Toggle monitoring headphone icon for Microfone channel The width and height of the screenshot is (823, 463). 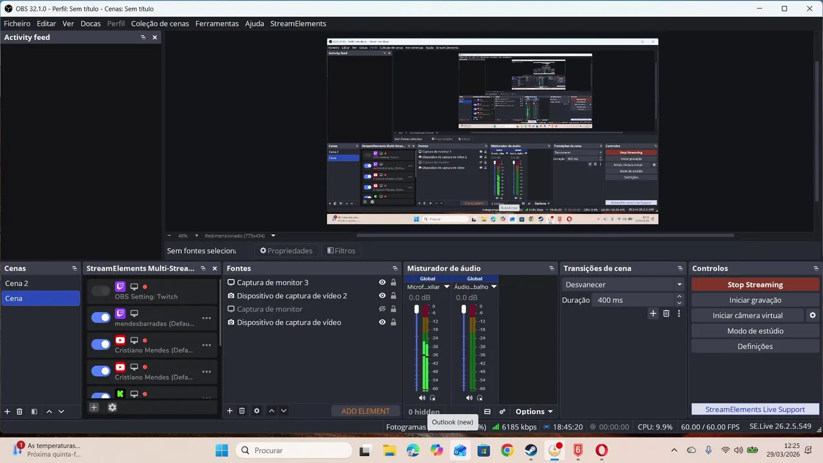pyautogui.click(x=433, y=398)
